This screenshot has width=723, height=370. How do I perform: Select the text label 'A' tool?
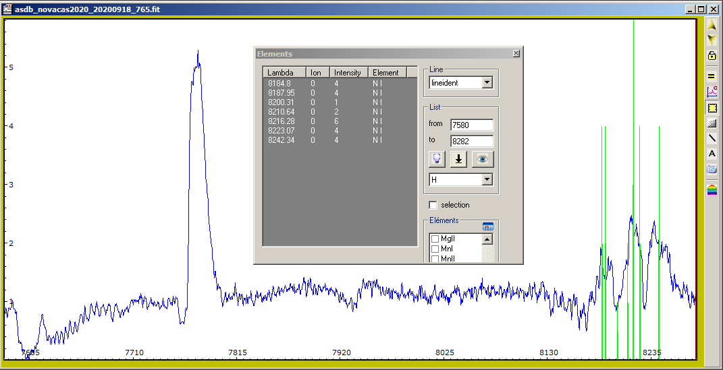click(x=712, y=154)
